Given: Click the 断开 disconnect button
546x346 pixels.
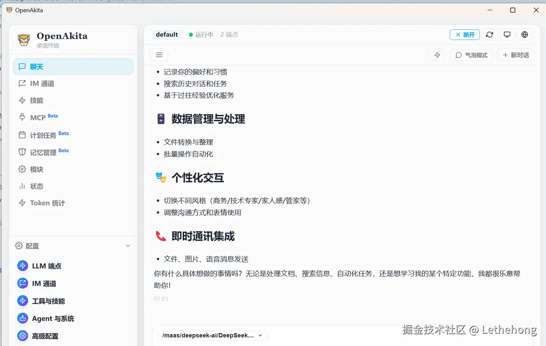Looking at the screenshot, I should [x=465, y=35].
